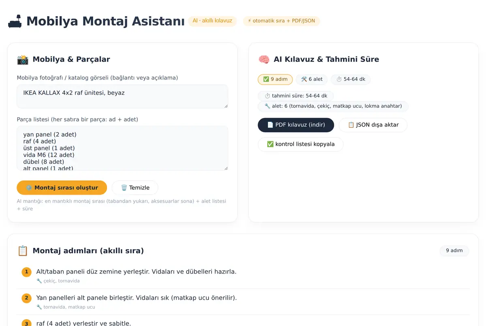Click the brain icon beside AI Kılavuz
The width and height of the screenshot is (486, 326).
(x=264, y=59)
